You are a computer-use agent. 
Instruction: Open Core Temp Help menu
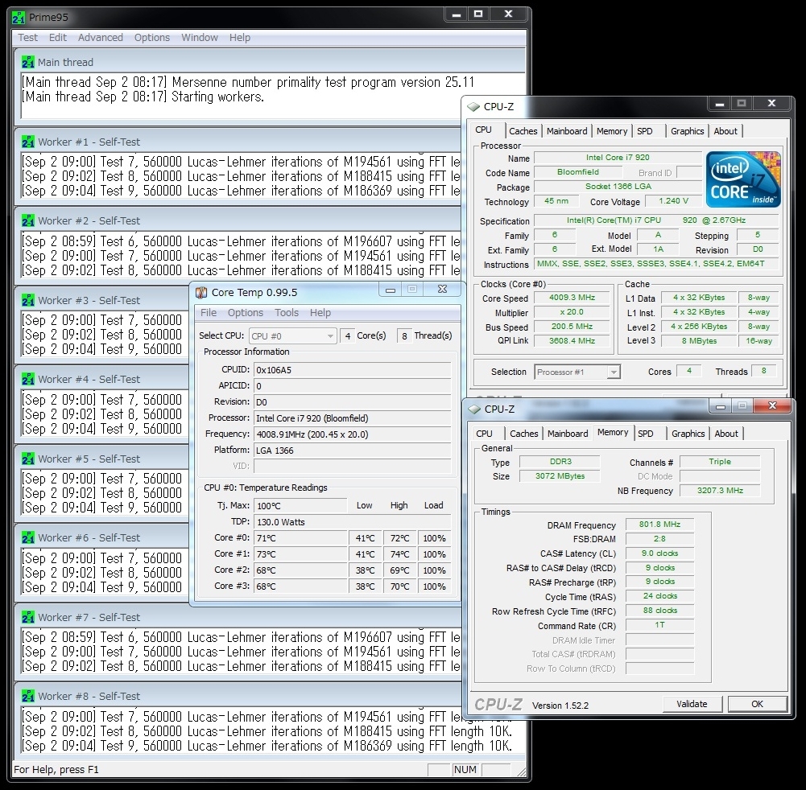pos(320,313)
